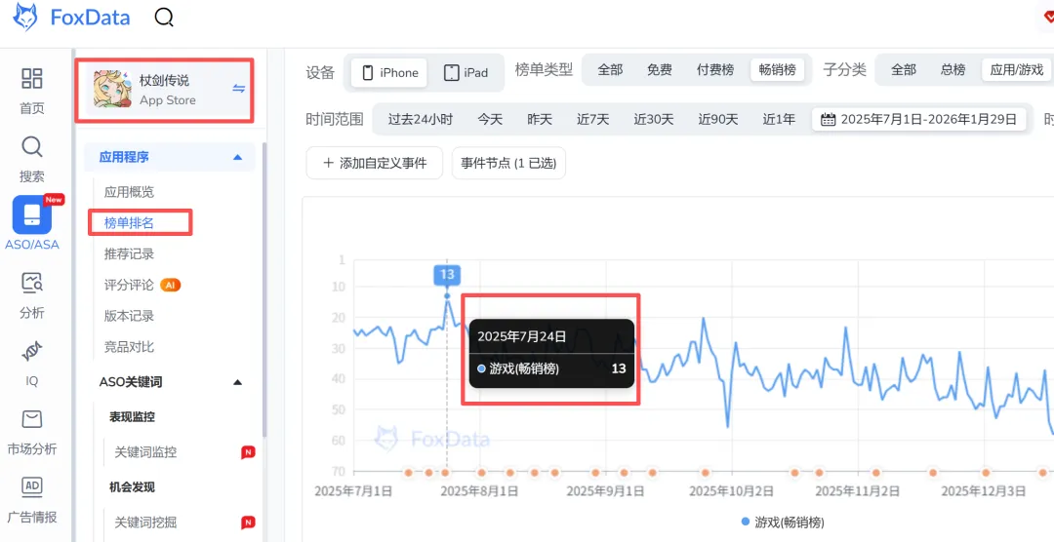Click 添加自定义事件 button

[375, 163]
